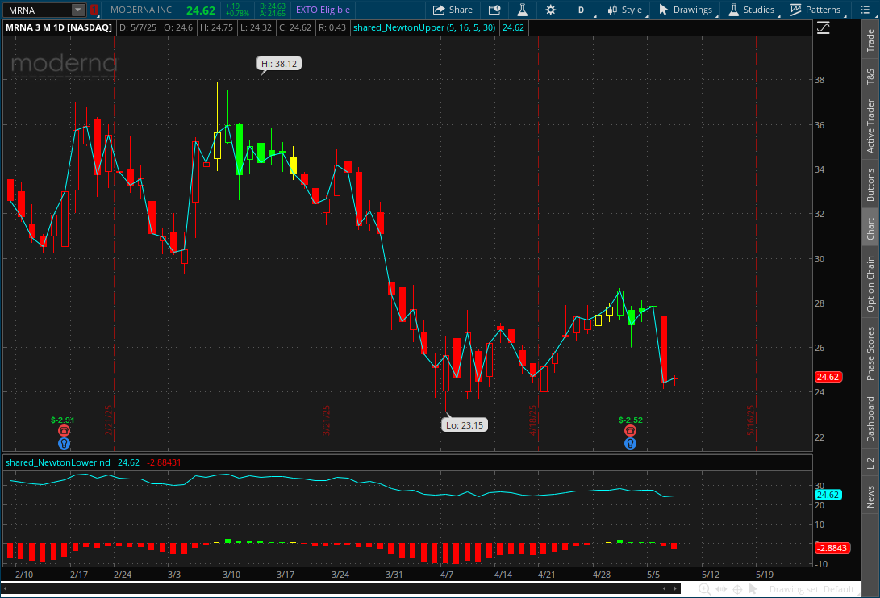
Task: Open the Style menu
Action: (624, 10)
